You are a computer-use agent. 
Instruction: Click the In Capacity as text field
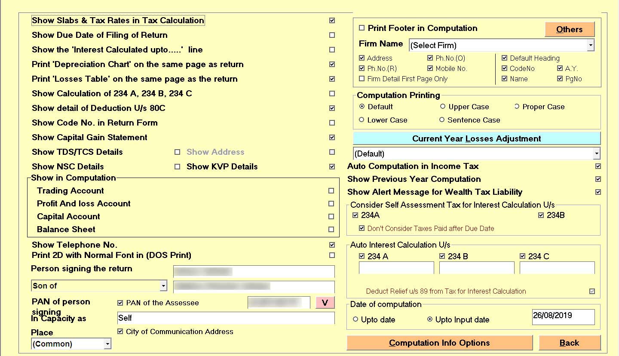point(225,318)
